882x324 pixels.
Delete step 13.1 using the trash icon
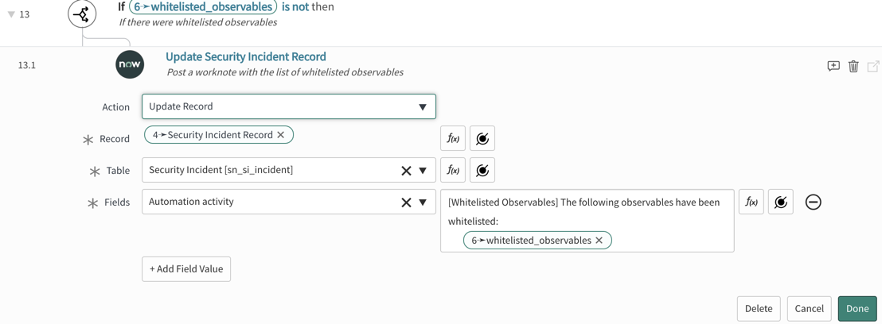(x=853, y=66)
